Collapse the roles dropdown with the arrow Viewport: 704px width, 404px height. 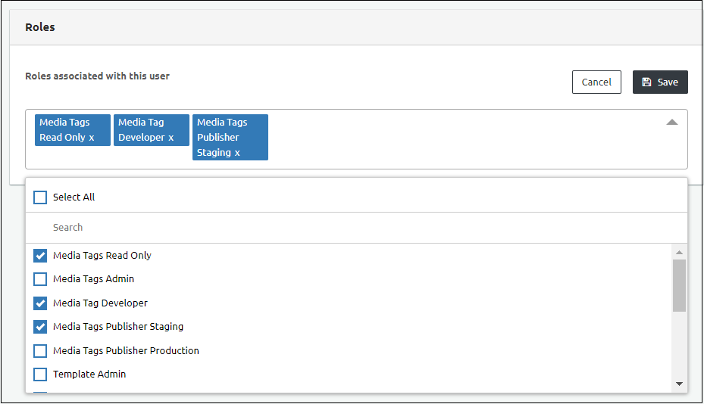[x=671, y=122]
